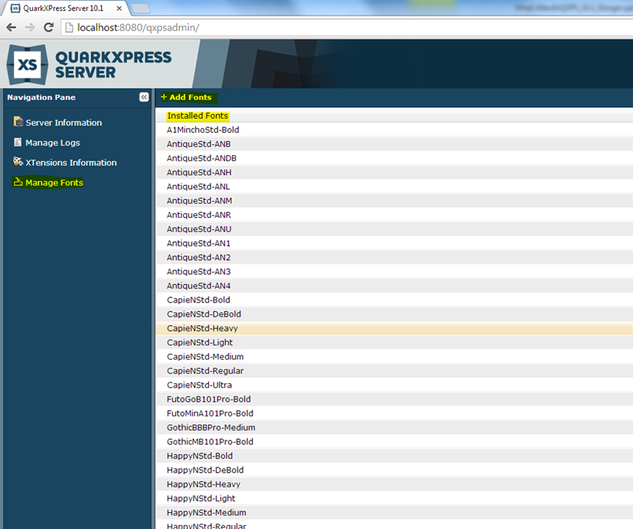The height and width of the screenshot is (529, 633).
Task: Select HappyNStd-Medium font row
Action: 395,513
